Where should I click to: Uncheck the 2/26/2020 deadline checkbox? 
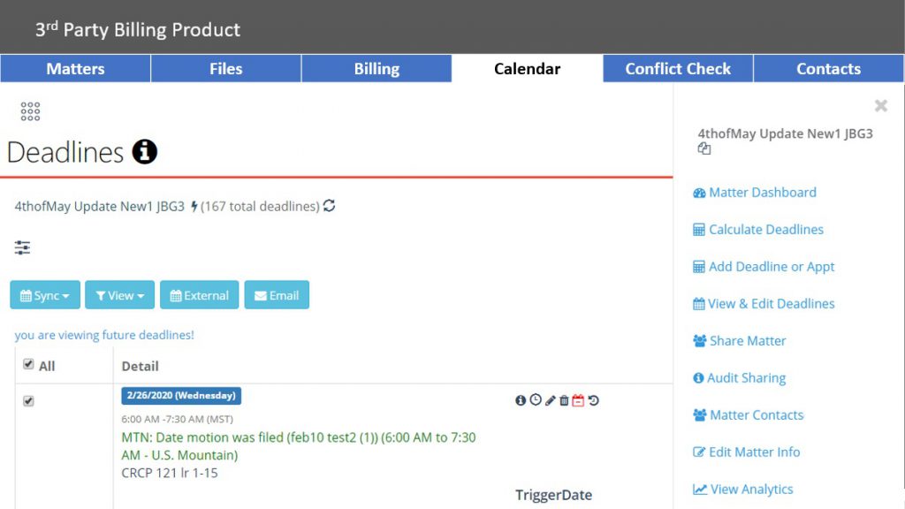28,401
